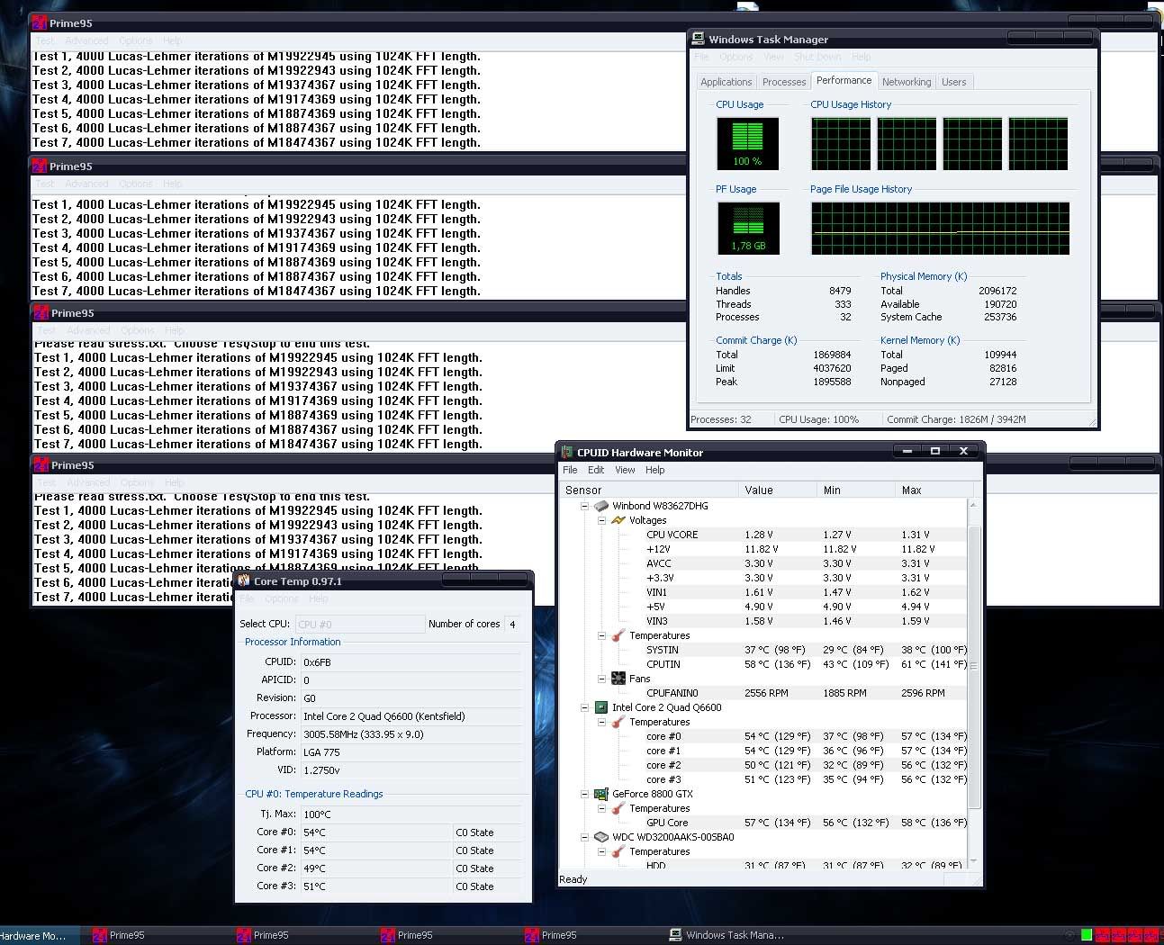This screenshot has height=945, width=1164.
Task: Open the File menu in Hardware Monitor
Action: pyautogui.click(x=570, y=470)
